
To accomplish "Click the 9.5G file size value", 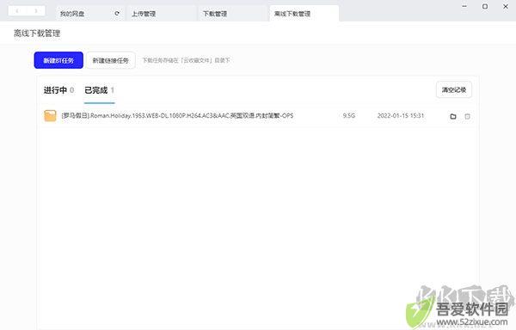I will coord(349,116).
